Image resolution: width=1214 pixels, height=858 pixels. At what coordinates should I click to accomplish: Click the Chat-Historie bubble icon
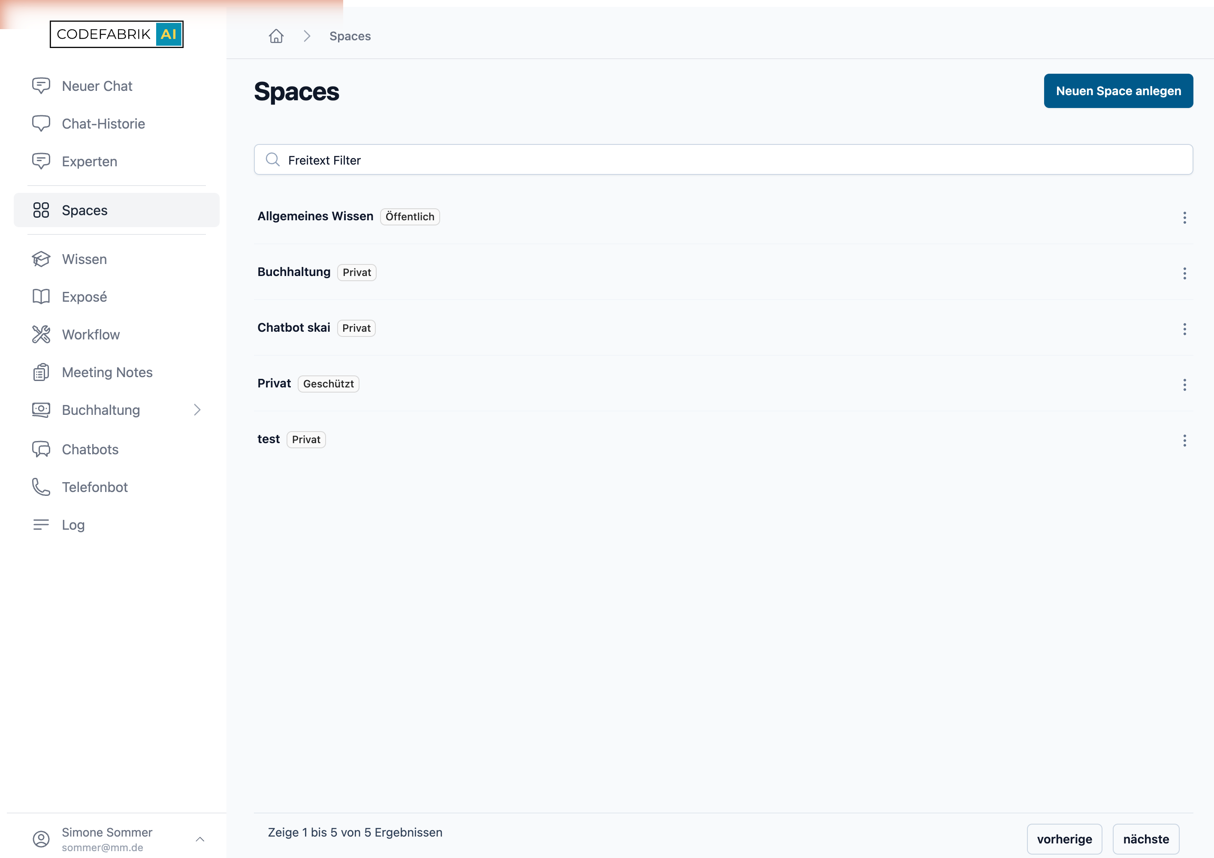(41, 123)
